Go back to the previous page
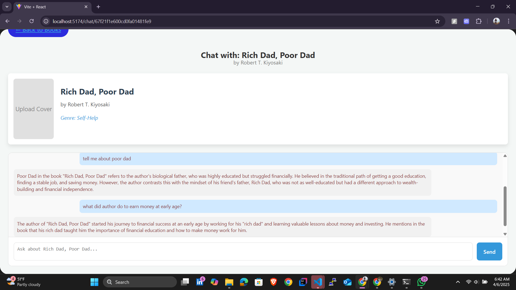This screenshot has width=516, height=290. click(x=8, y=21)
